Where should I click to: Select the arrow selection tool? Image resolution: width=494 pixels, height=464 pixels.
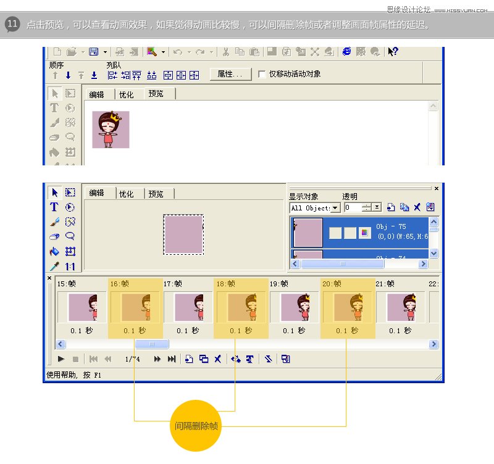pyautogui.click(x=56, y=193)
